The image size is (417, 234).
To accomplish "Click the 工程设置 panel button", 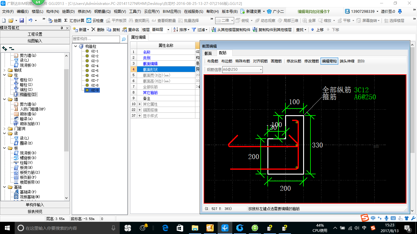I will 35,34.
